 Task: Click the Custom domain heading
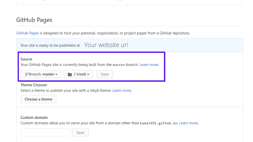point(34,118)
